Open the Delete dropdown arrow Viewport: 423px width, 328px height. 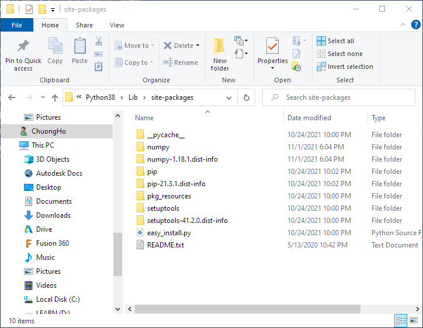[x=197, y=46]
